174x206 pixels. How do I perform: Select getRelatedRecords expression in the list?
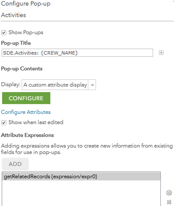coord(81,177)
